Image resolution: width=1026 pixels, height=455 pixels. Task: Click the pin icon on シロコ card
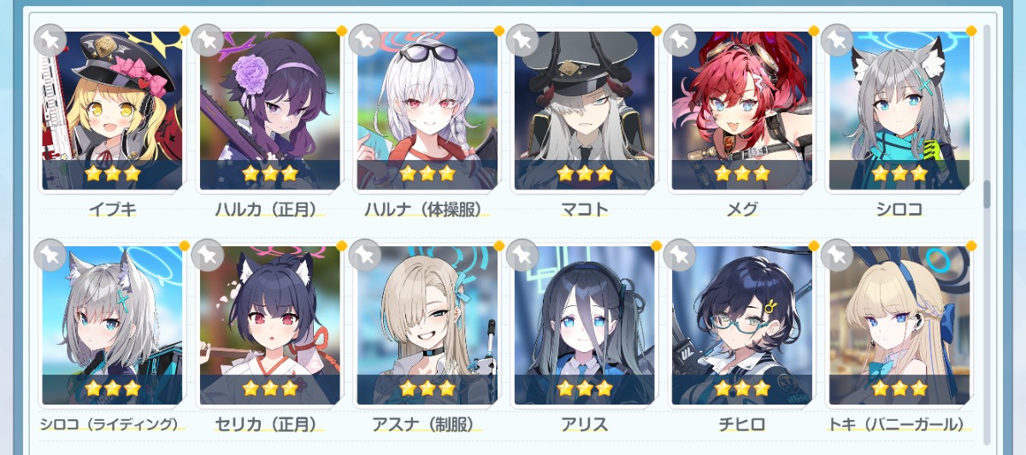(x=837, y=39)
